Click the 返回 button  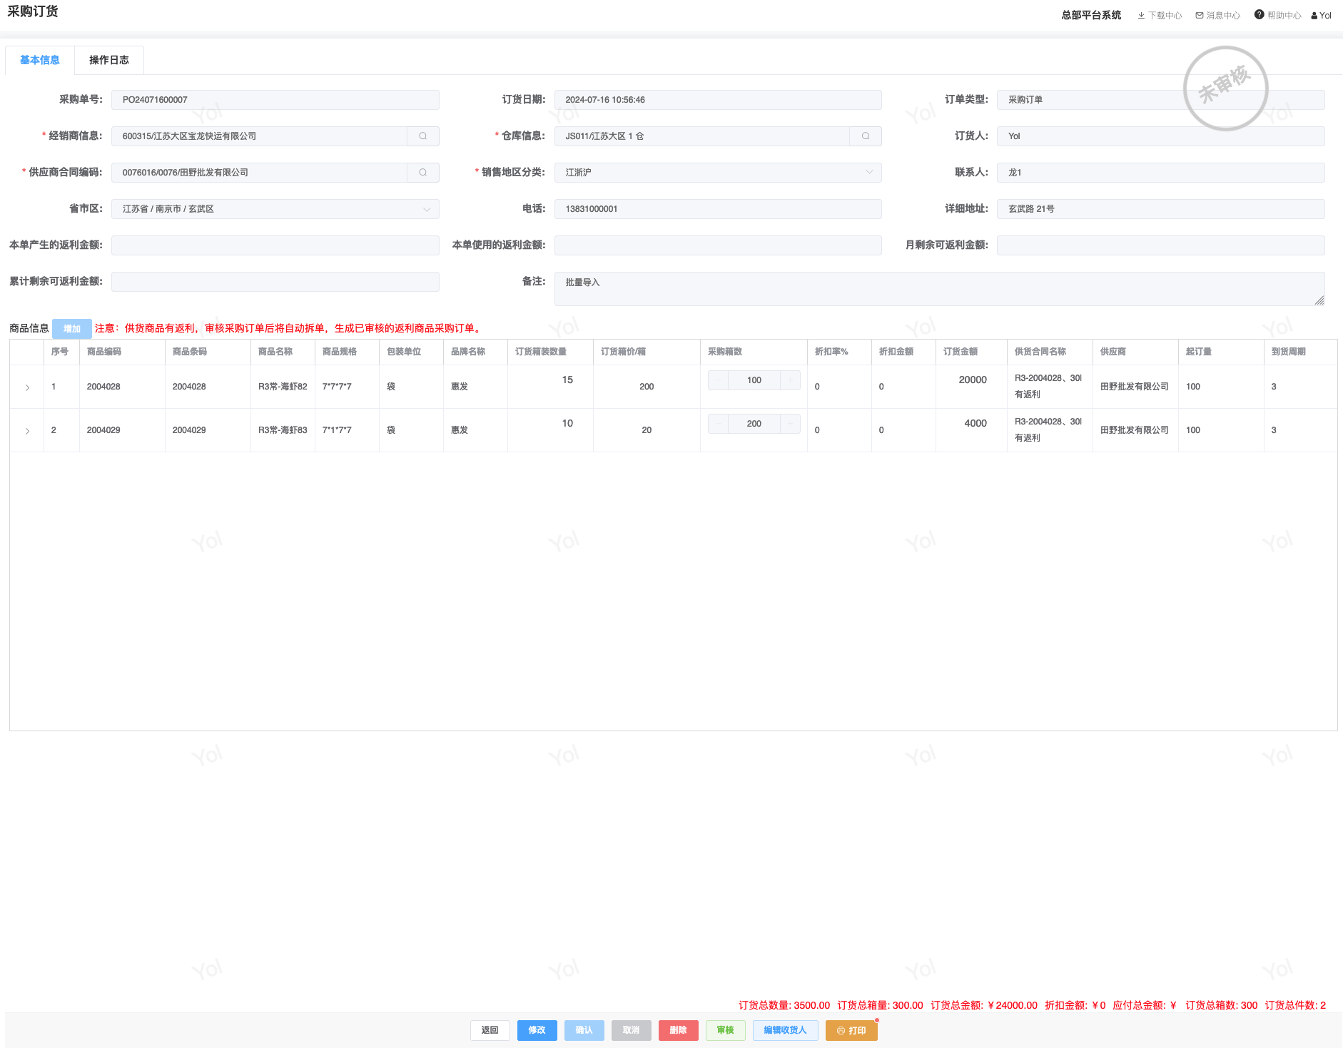click(x=490, y=1030)
